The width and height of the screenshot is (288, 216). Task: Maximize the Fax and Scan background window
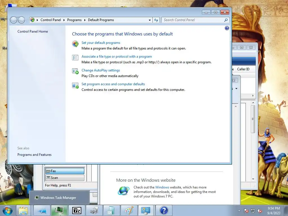[x=242, y=47]
